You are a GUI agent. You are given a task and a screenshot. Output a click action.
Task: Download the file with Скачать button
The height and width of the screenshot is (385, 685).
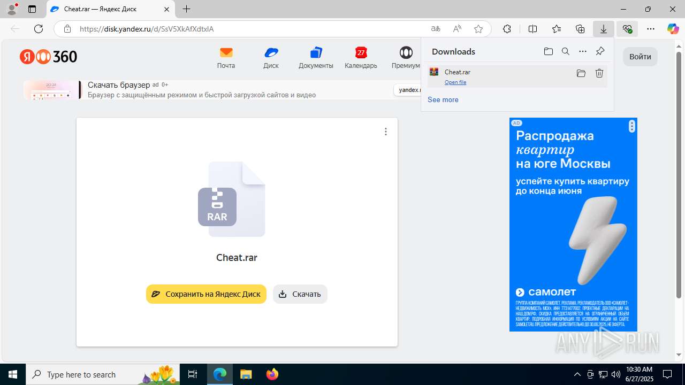[300, 294]
